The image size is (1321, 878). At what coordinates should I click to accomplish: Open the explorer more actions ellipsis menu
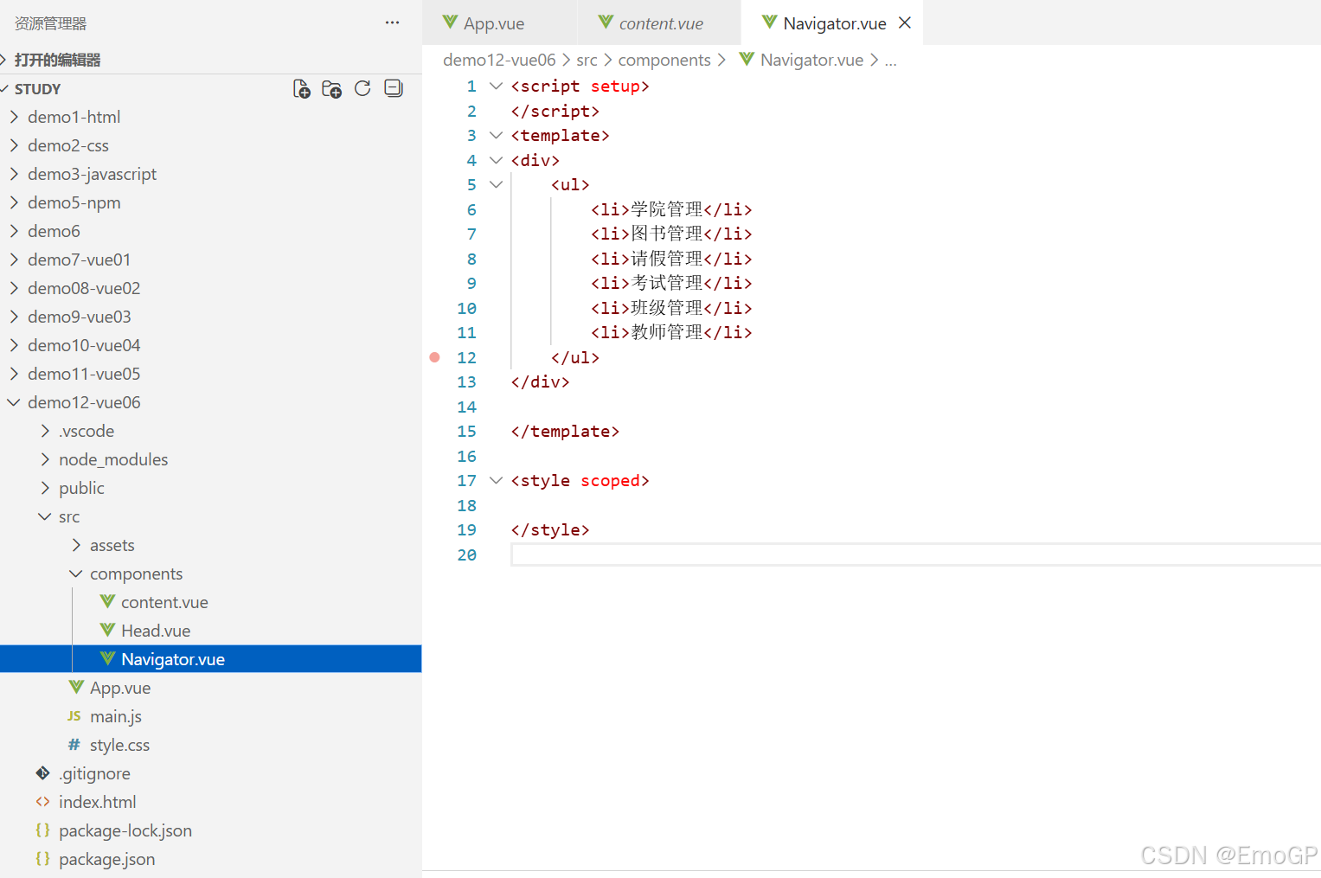pyautogui.click(x=393, y=22)
